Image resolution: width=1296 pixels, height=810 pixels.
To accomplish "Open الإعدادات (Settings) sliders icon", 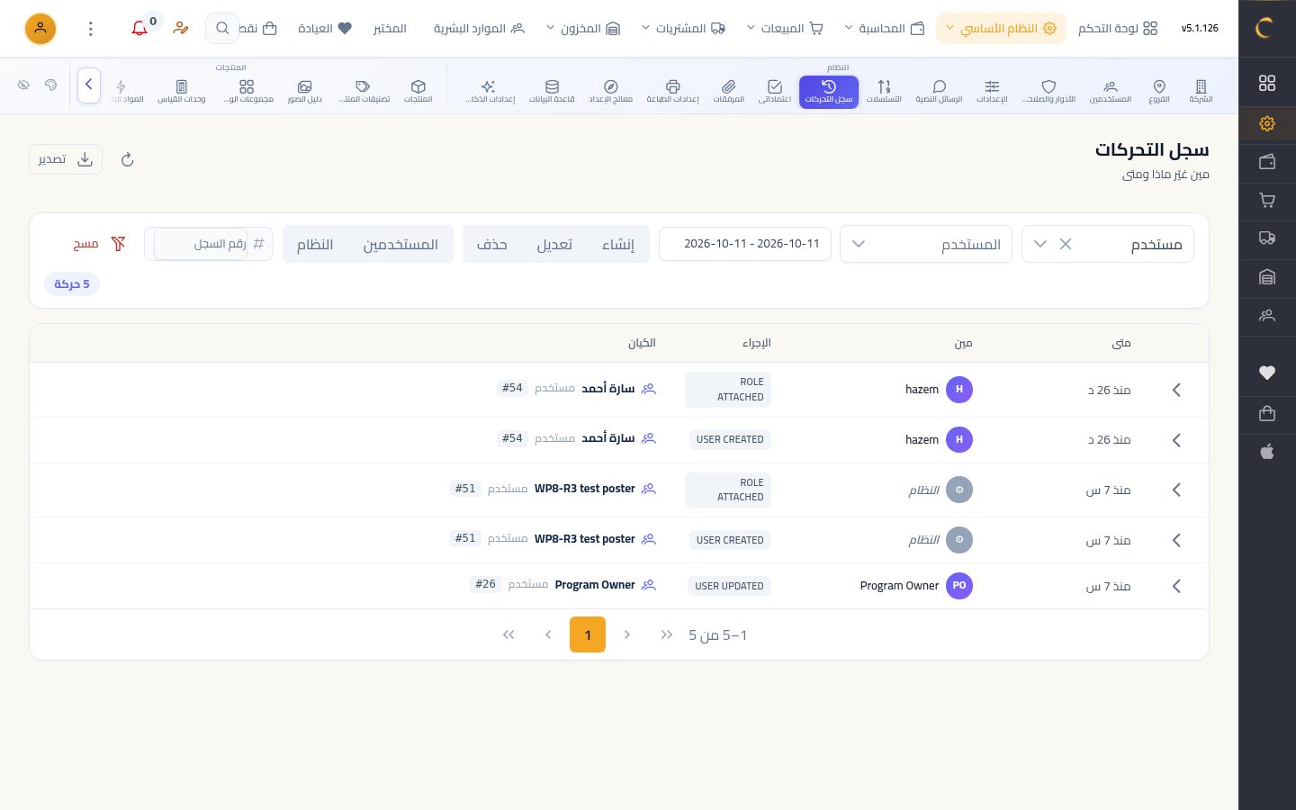I will [x=992, y=91].
